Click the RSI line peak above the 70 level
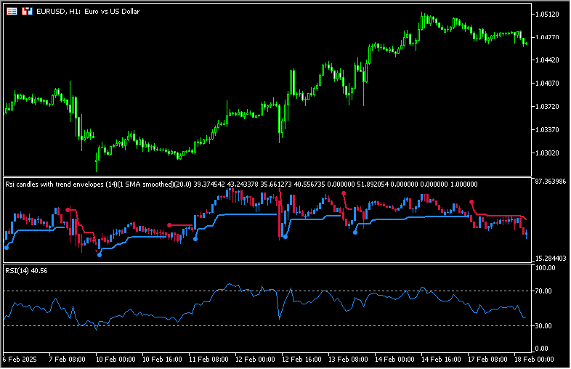 [x=229, y=284]
